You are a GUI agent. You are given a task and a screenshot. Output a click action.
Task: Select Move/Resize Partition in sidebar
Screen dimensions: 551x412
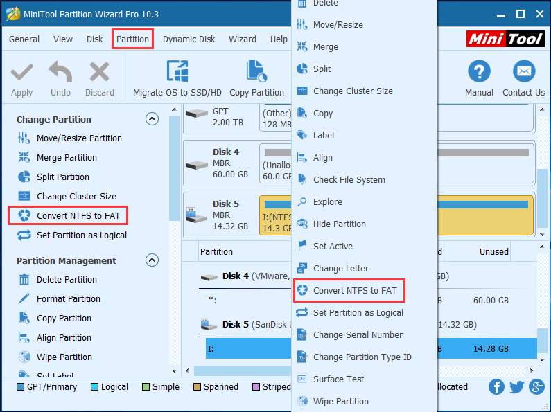(69, 138)
